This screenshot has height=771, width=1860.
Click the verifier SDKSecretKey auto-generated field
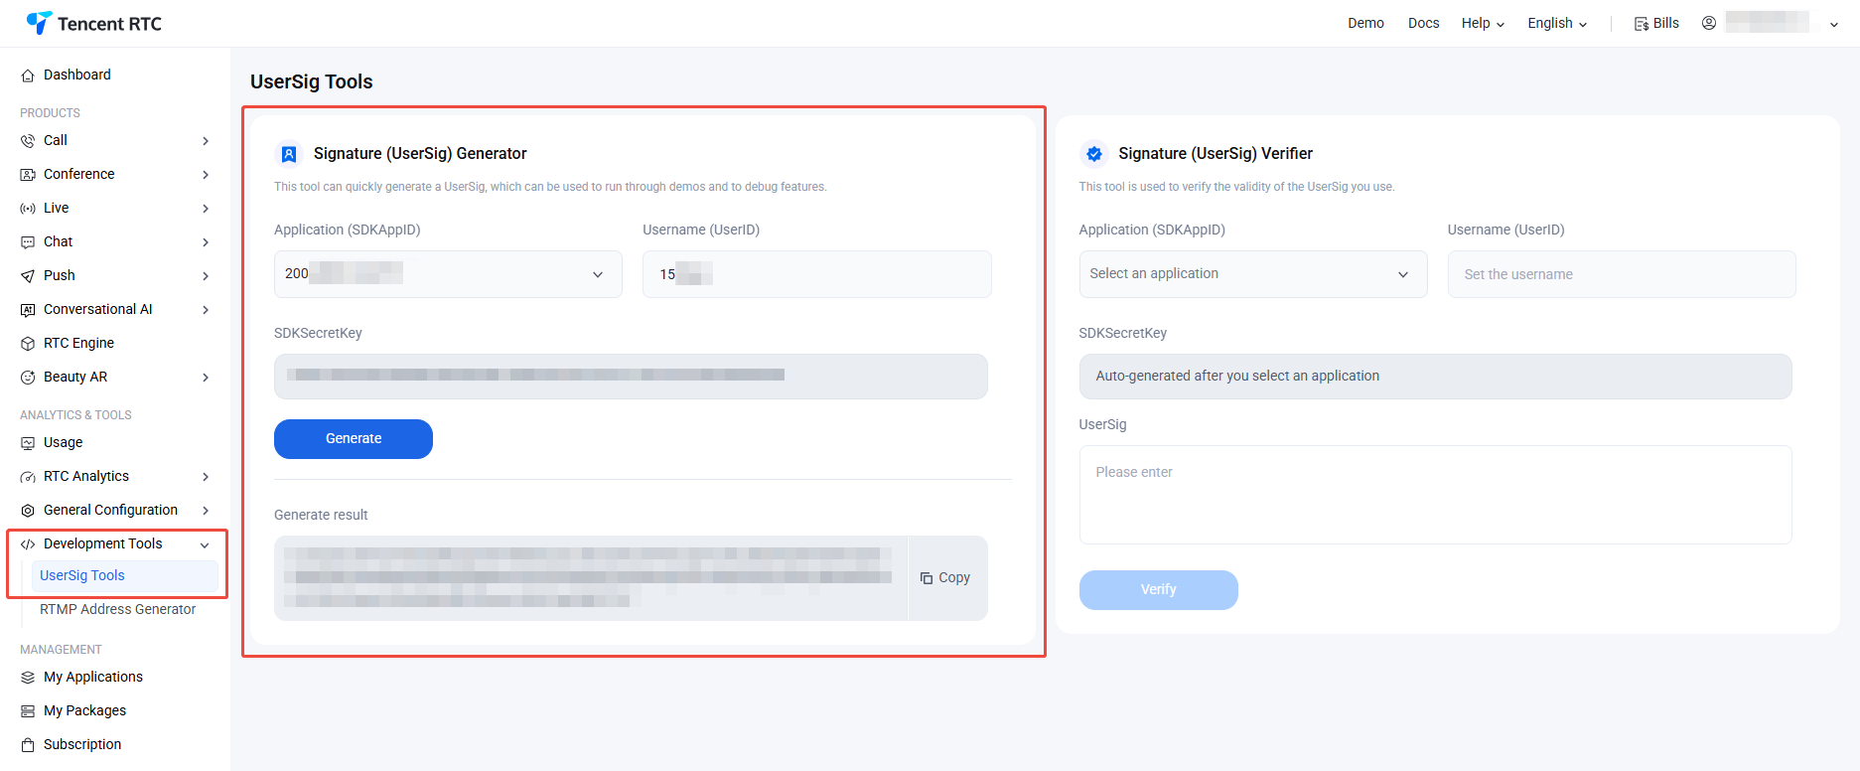[x=1435, y=377]
